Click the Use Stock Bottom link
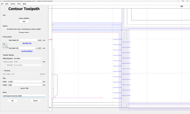The image size is (190, 114). tap(27, 51)
